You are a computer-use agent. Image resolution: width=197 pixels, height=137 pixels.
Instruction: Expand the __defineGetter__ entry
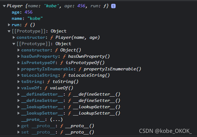(x=19, y=94)
